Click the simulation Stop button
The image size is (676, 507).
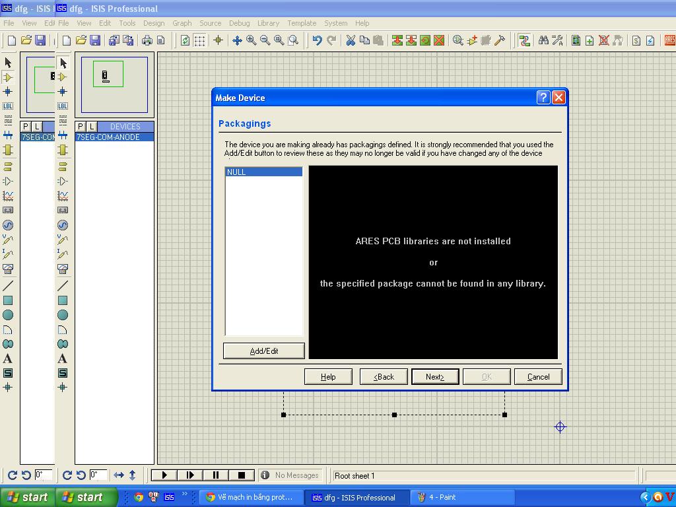pos(242,475)
